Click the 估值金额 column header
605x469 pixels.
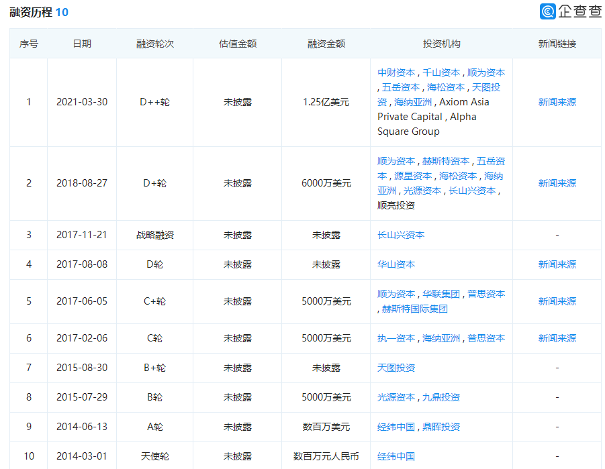click(x=238, y=44)
